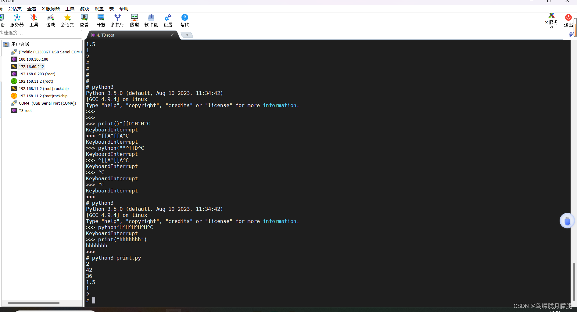Click the red 退出 (Exit) power icon
This screenshot has width=577, height=312.
pos(568,20)
